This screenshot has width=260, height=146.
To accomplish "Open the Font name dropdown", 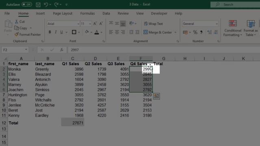I will point(78,24).
